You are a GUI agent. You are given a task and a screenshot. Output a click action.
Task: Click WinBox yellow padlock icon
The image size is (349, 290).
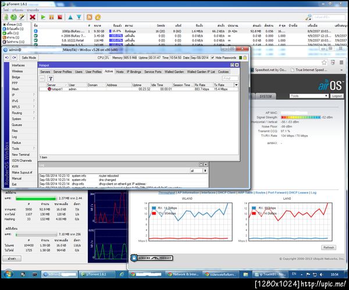pyautogui.click(x=245, y=58)
